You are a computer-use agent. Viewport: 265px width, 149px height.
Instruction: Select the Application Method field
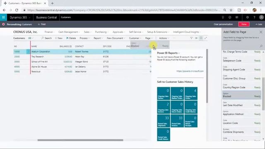[242, 113]
